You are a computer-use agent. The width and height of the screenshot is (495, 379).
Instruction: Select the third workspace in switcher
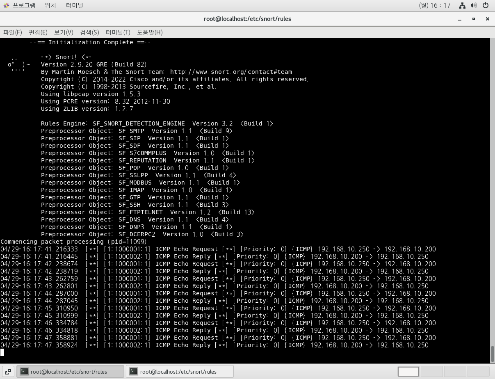coord(455,372)
